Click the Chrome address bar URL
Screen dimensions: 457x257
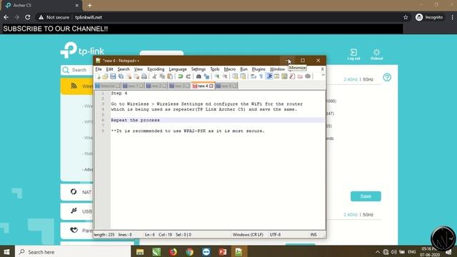point(89,17)
